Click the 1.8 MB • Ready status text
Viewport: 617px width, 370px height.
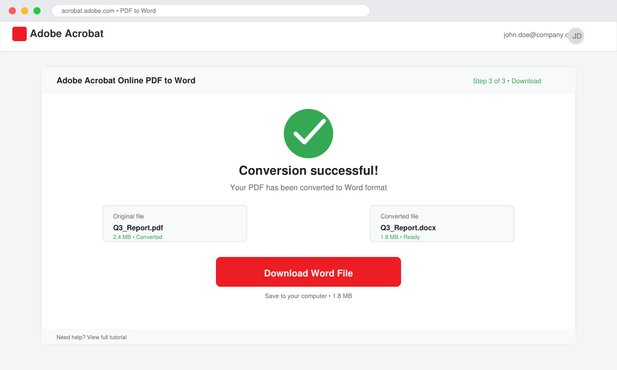[x=400, y=237]
